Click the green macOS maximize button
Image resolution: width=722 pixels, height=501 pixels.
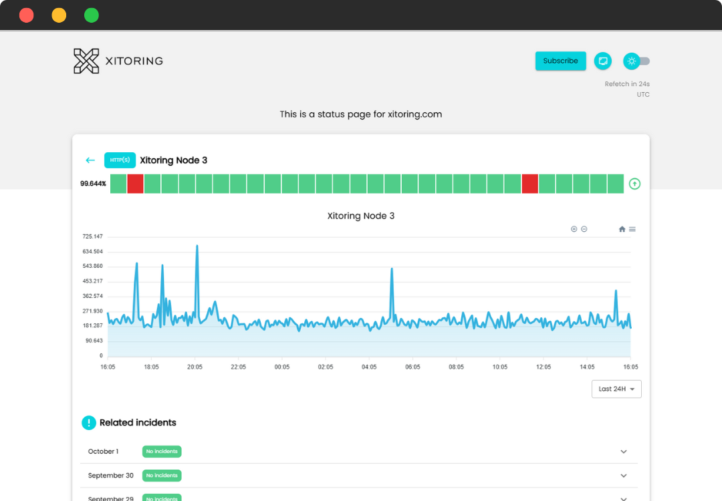pyautogui.click(x=92, y=15)
